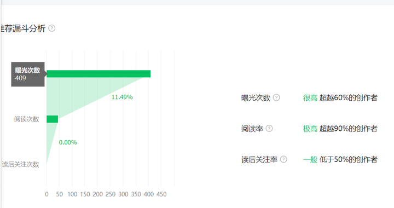Select the 阅读次数 green bar
Screen dimensions: 394x208
tap(53, 119)
